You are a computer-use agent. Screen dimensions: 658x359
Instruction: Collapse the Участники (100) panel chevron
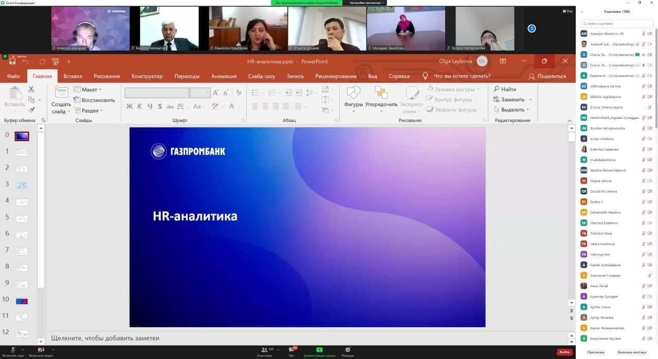tap(582, 11)
